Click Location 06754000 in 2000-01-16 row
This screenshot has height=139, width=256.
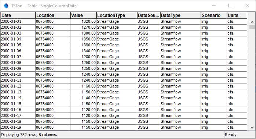click(x=53, y=110)
